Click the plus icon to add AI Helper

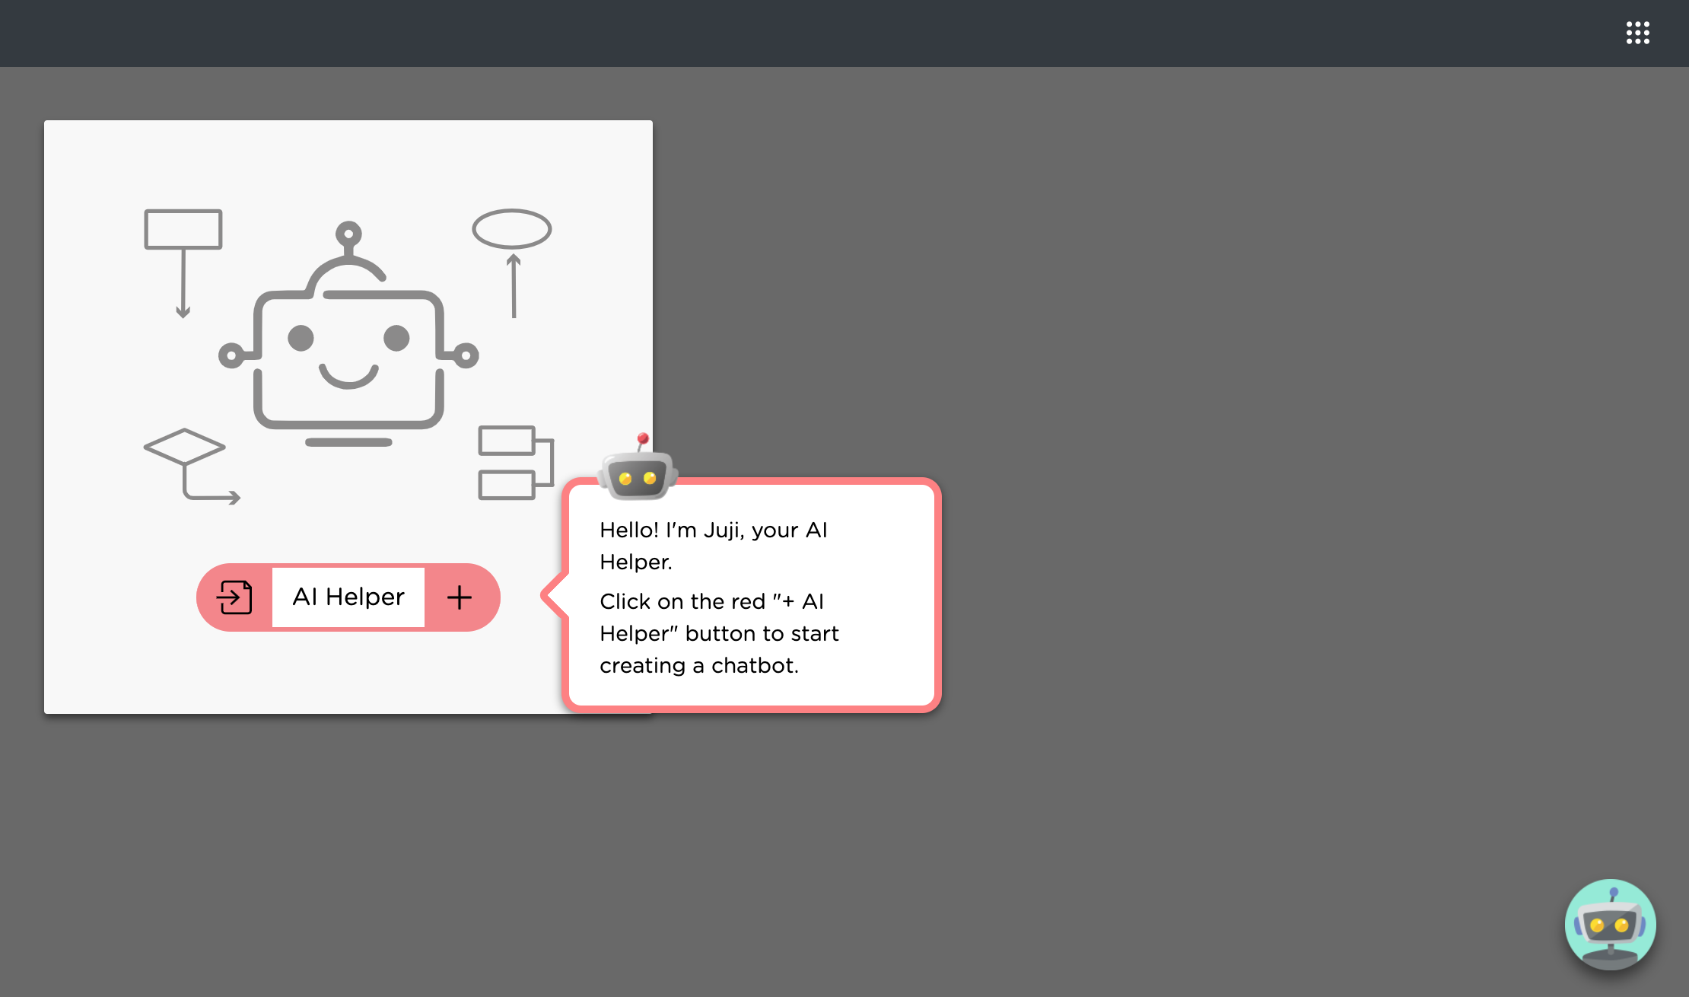(x=460, y=597)
